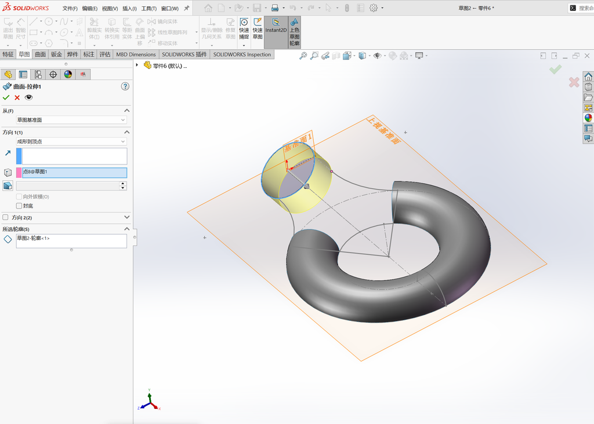Toggle the detailed preview eye icon
594x424 pixels.
28,97
